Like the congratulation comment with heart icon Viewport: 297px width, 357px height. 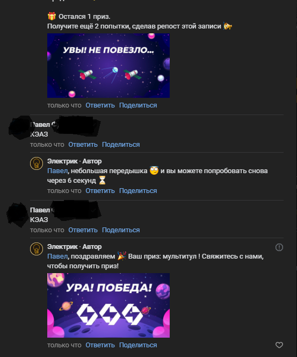279,345
